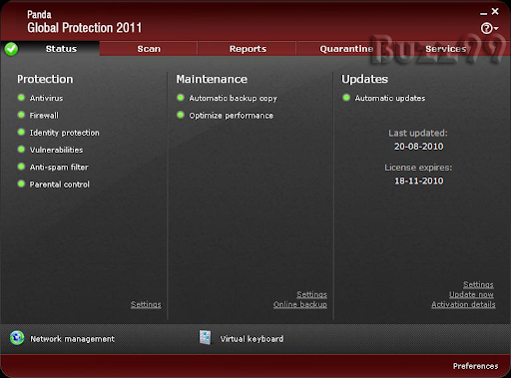This screenshot has width=511, height=378.
Task: Click the green checkmark status icon
Action: (x=11, y=49)
